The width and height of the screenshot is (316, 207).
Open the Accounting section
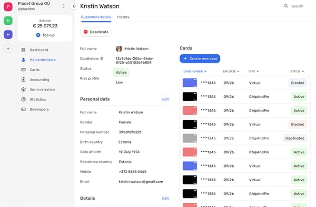[39, 80]
